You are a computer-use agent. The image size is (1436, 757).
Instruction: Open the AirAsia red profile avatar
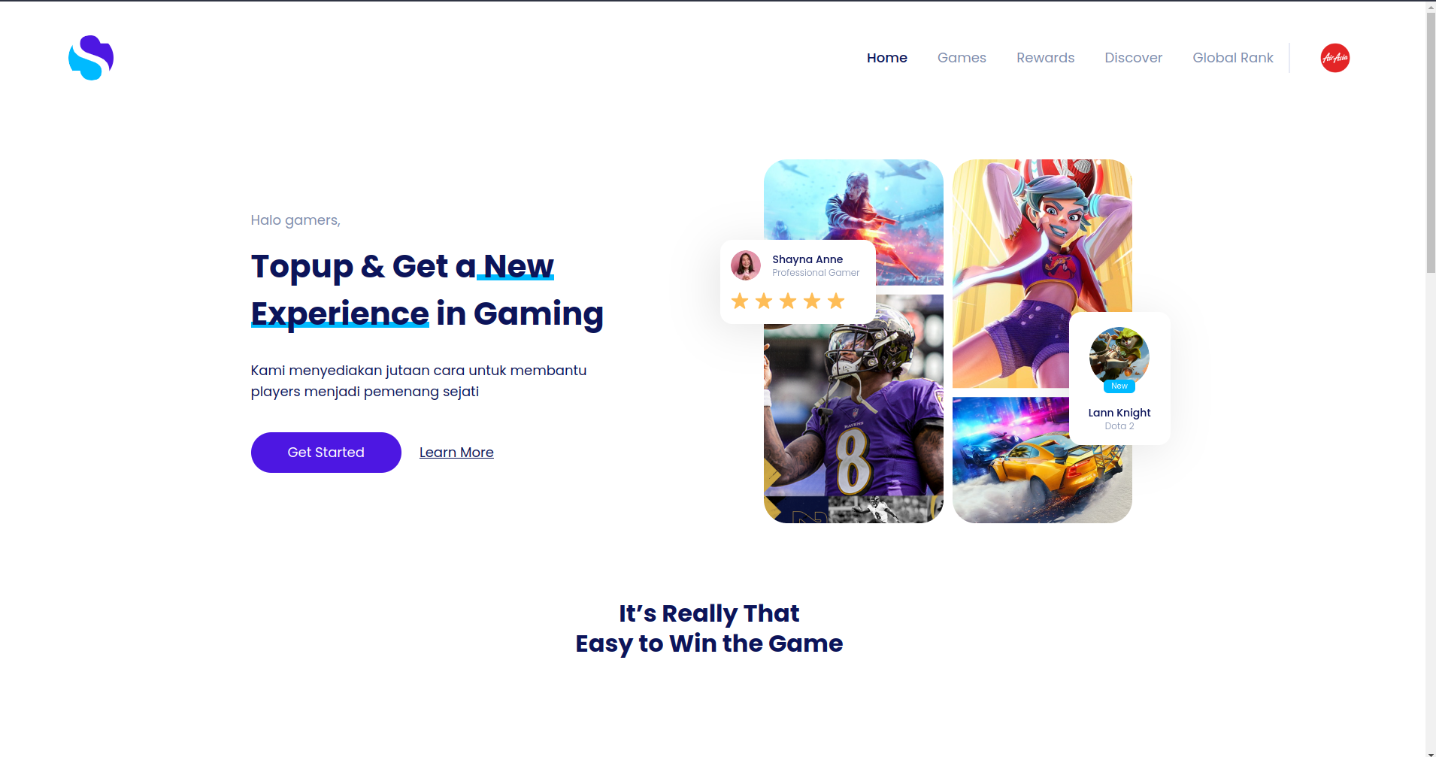pyautogui.click(x=1335, y=58)
